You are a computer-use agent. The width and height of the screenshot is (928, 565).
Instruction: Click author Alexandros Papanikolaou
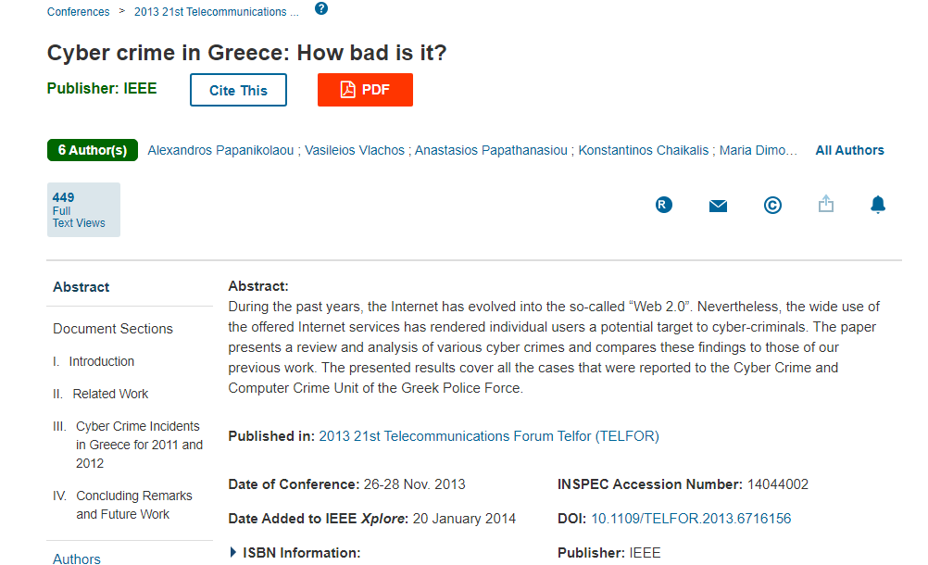(x=220, y=150)
